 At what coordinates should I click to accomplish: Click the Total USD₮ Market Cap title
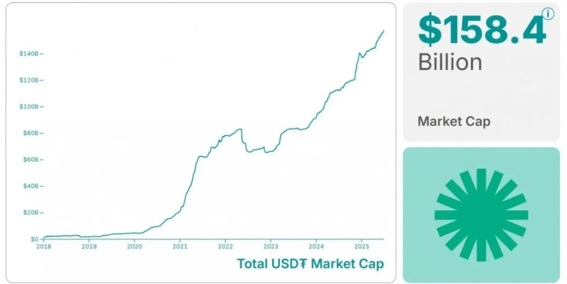tap(310, 264)
